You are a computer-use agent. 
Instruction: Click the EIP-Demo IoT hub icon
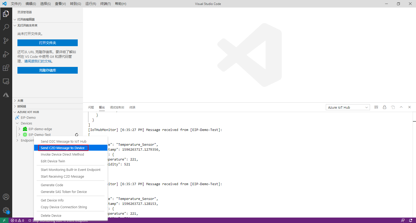(x=17, y=117)
